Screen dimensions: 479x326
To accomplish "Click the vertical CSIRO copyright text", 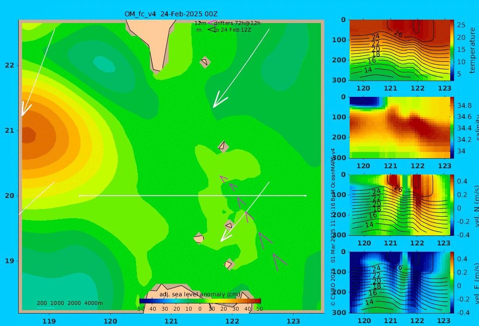I will pos(333,227).
